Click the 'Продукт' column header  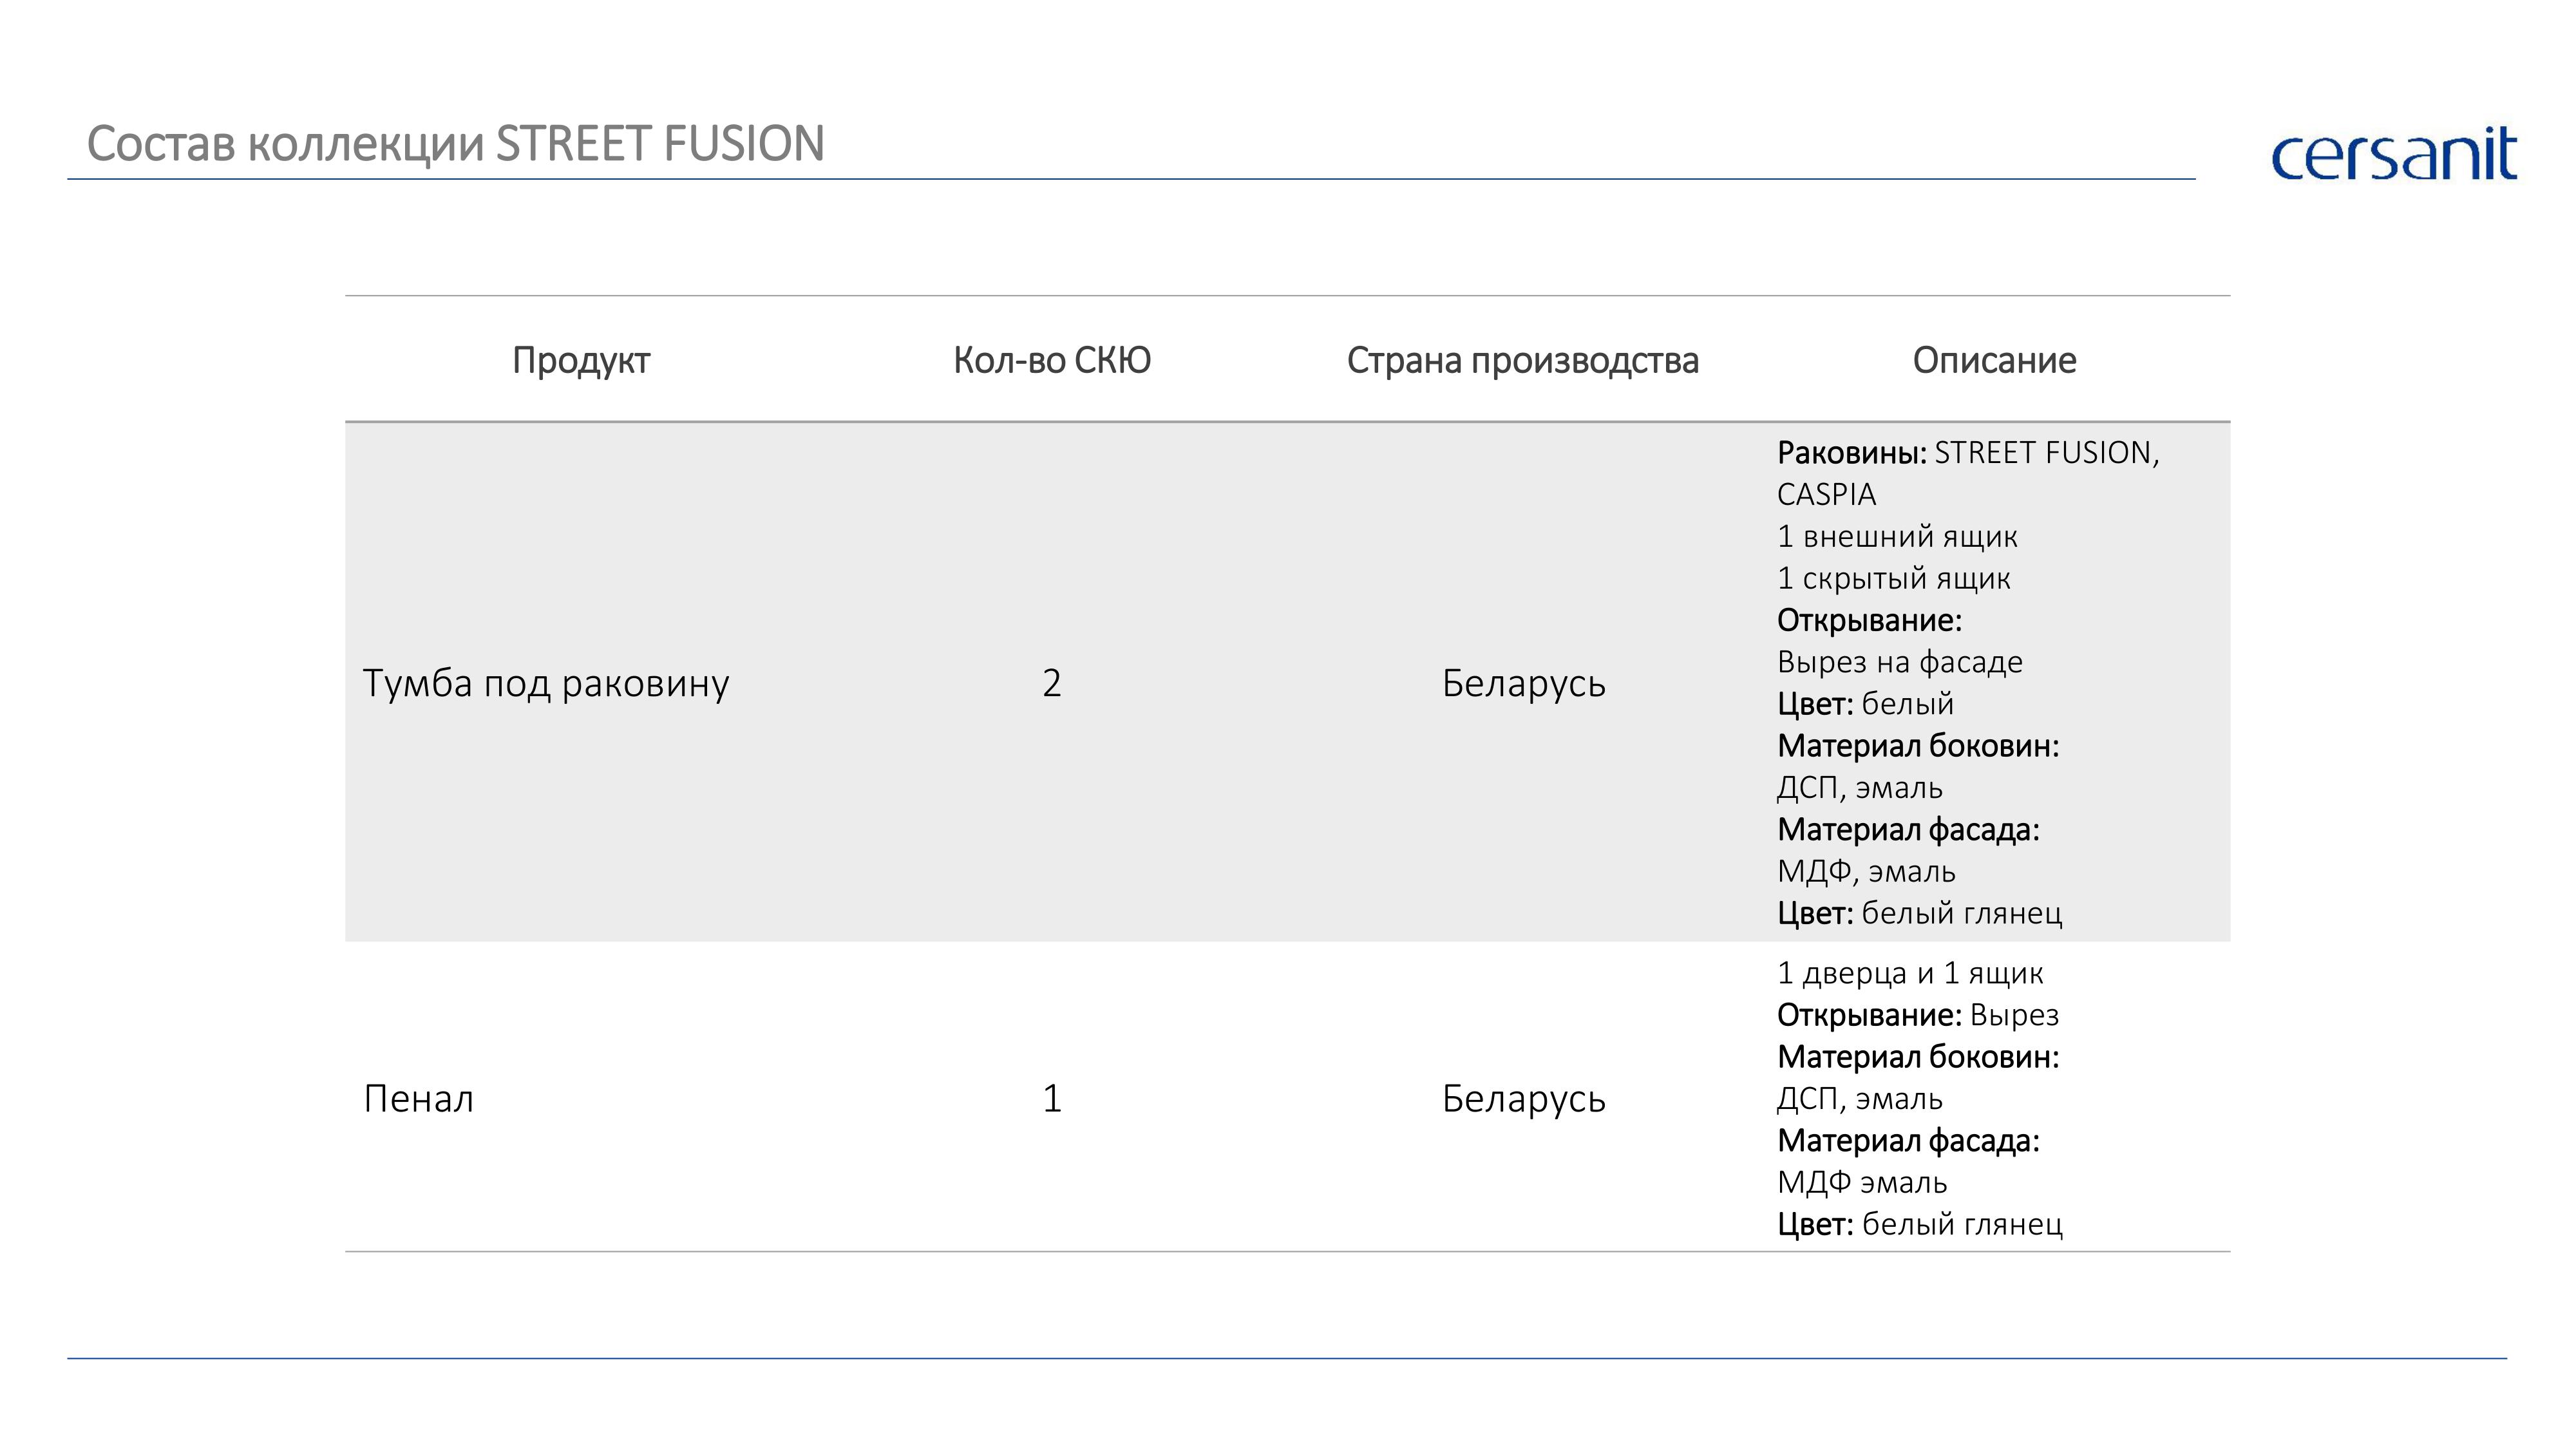(x=581, y=360)
